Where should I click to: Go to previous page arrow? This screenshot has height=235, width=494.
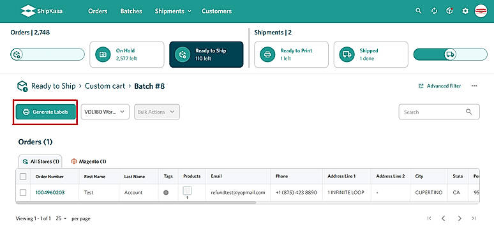[x=444, y=218]
